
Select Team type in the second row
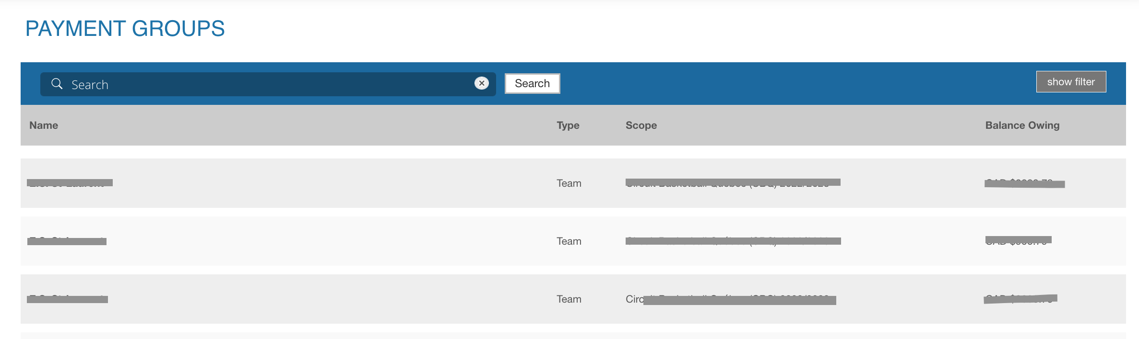[569, 241]
